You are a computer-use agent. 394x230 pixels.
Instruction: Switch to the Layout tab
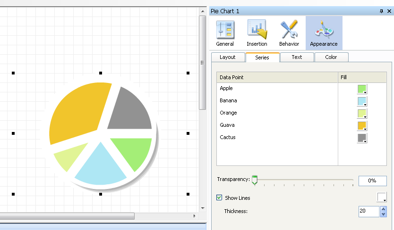(228, 57)
